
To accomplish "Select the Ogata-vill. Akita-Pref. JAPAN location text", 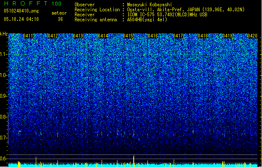I will pyautogui.click(x=186, y=10).
